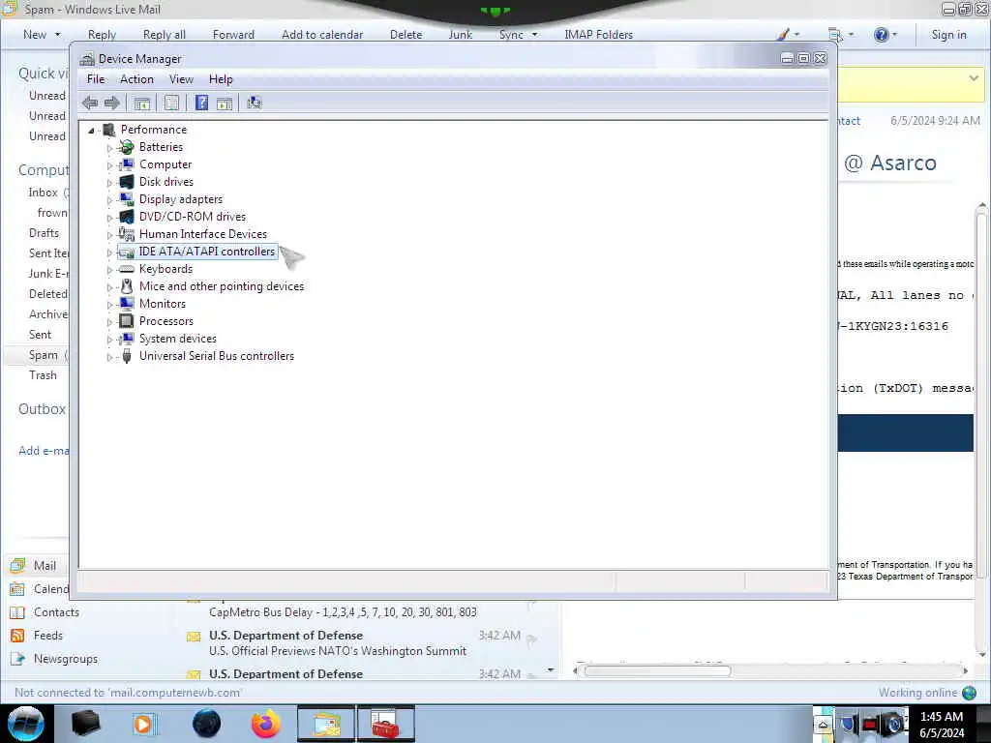Click the Batteries device icon
The width and height of the screenshot is (991, 743).
pyautogui.click(x=127, y=147)
